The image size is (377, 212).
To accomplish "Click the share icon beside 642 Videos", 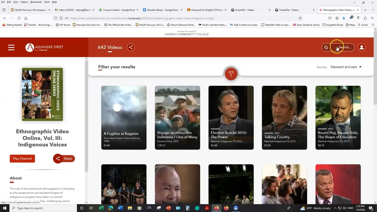I will (x=131, y=47).
